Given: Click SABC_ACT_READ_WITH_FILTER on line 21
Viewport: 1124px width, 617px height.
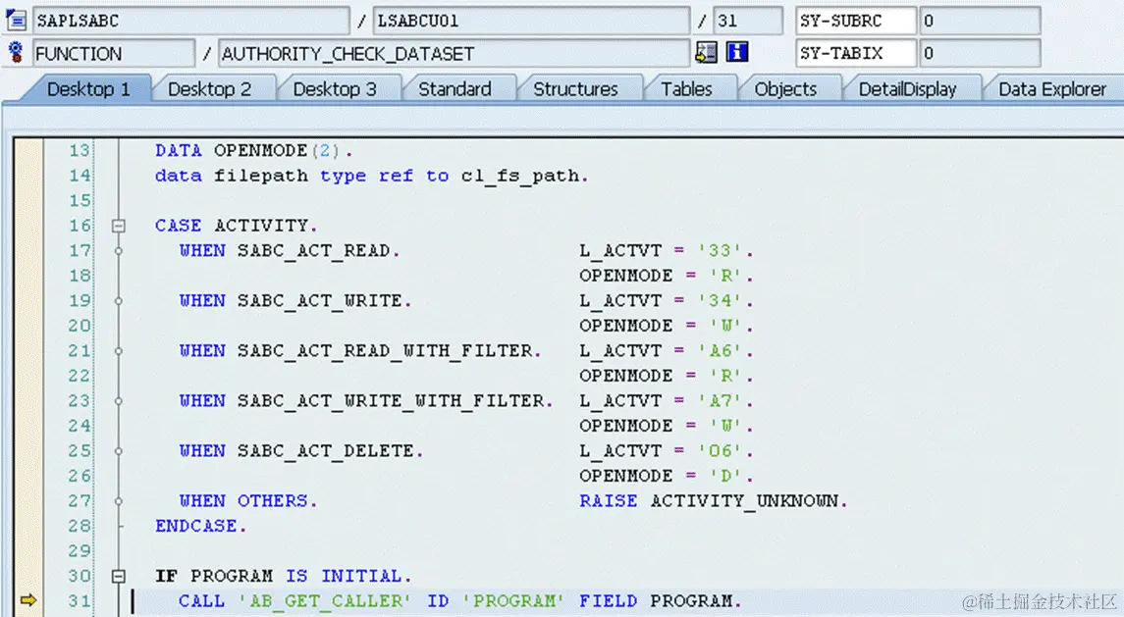Looking at the screenshot, I should [385, 351].
